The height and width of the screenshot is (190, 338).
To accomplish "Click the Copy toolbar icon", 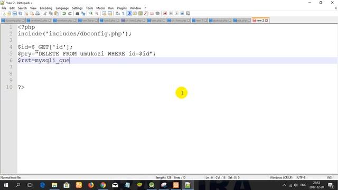I will coord(51,13).
